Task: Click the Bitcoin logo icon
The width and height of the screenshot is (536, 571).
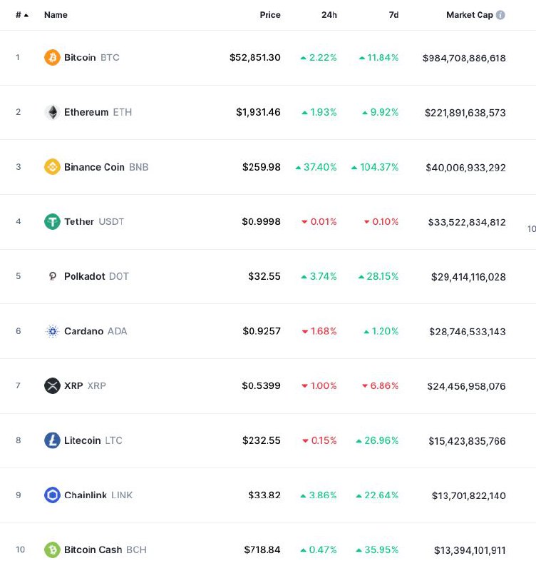Action: (x=52, y=57)
